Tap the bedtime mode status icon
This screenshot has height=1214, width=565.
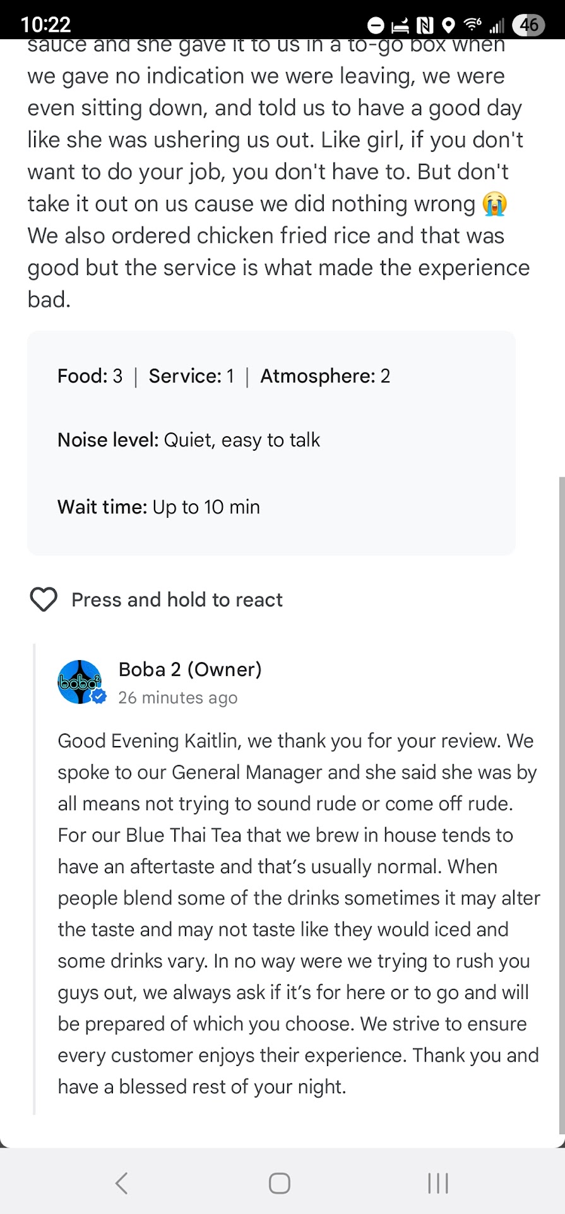pyautogui.click(x=400, y=25)
